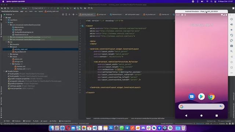This screenshot has width=235, height=132.
Task: Lower volume in emulator side panel
Action: pyautogui.click(x=232, y=30)
